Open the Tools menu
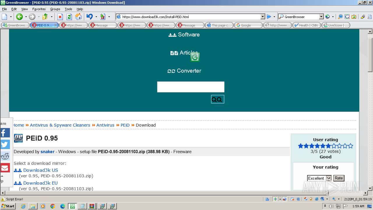The height and width of the screenshot is (210, 373). [68, 9]
